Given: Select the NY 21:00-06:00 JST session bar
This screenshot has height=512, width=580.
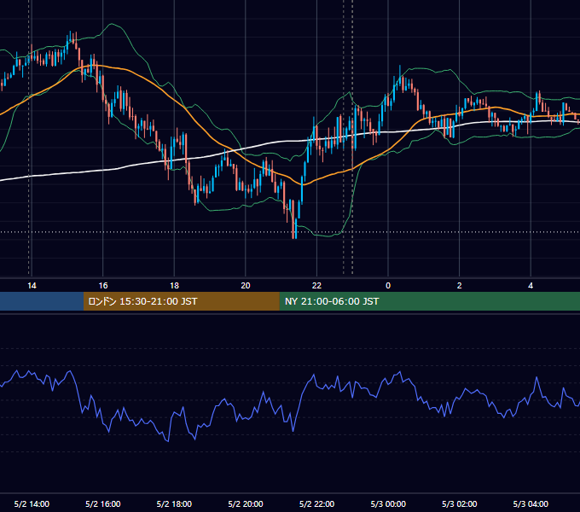Looking at the screenshot, I should (x=429, y=301).
